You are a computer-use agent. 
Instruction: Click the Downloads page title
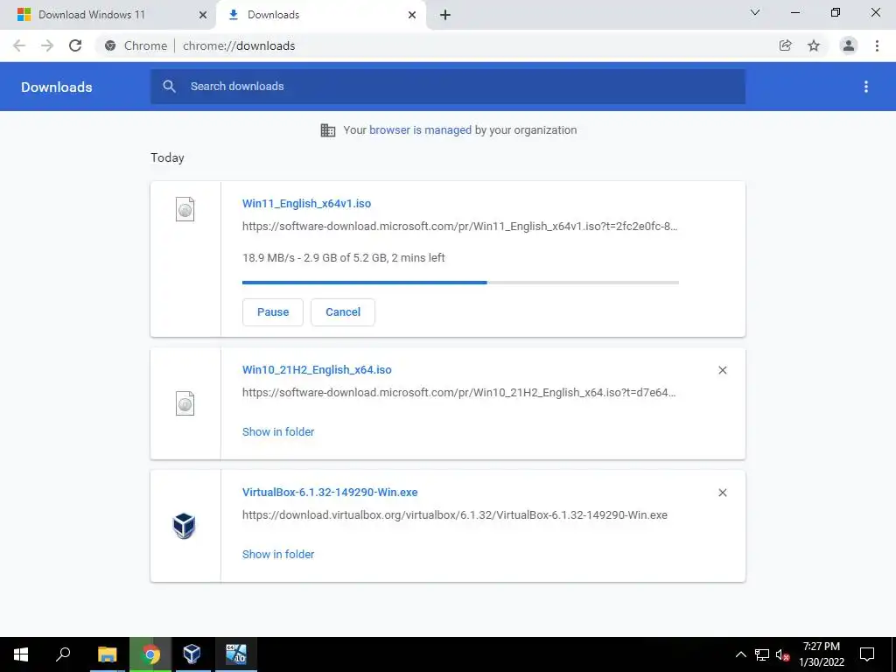coord(57,87)
